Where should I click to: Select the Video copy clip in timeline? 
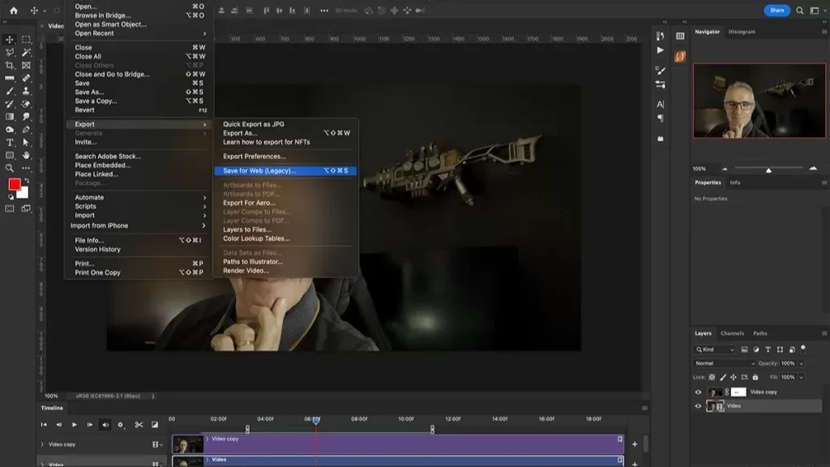tap(398, 444)
